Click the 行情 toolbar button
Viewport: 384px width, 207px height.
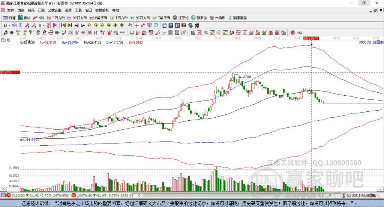coord(9,18)
